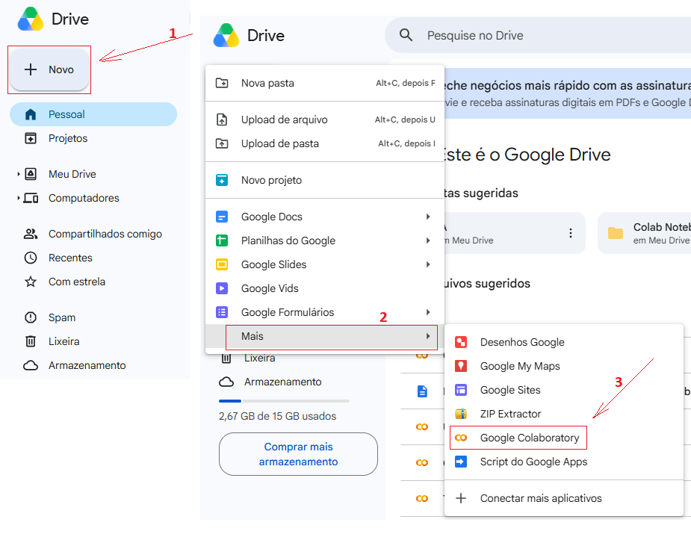This screenshot has width=691, height=537.
Task: Open the Colab Noteb folder card
Action: point(644,233)
